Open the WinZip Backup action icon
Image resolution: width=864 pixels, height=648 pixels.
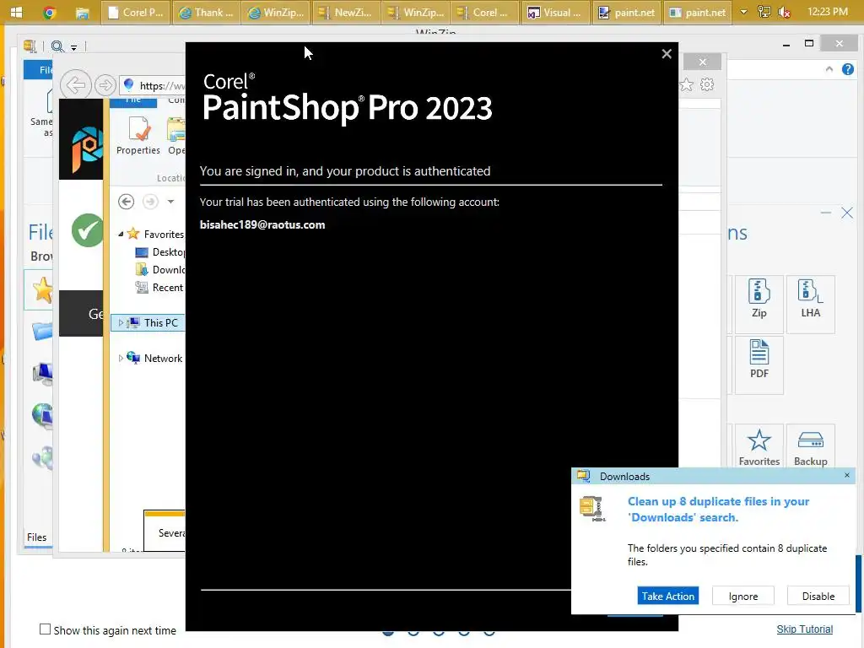click(x=811, y=447)
